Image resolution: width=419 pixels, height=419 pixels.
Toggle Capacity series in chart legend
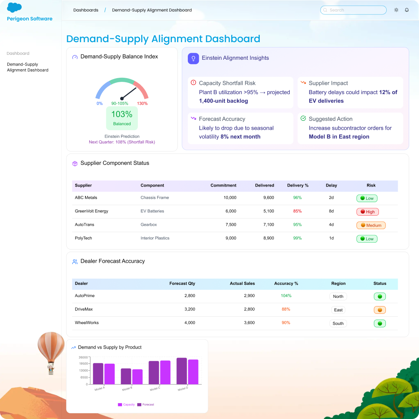[126, 405]
